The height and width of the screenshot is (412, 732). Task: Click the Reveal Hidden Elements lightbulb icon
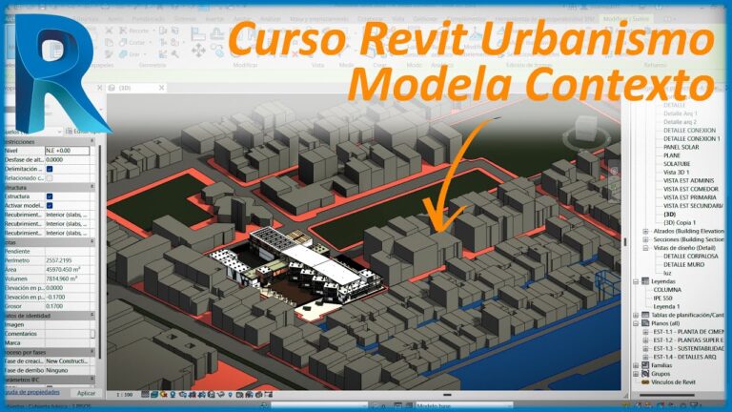(x=230, y=395)
